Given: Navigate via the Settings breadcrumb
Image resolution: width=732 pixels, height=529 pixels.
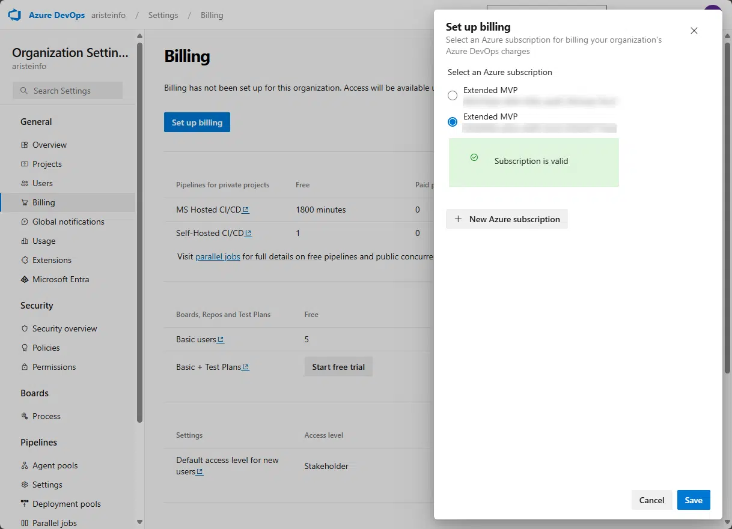Looking at the screenshot, I should tap(163, 15).
